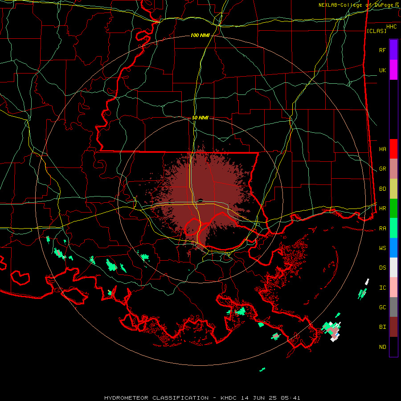The height and width of the screenshot is (401, 401).
Task: Click the RF purple legend swatch
Action: pos(393,50)
